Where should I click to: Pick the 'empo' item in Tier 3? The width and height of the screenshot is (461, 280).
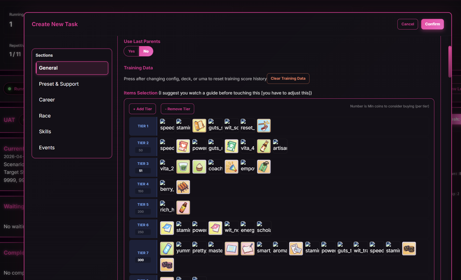(x=248, y=167)
